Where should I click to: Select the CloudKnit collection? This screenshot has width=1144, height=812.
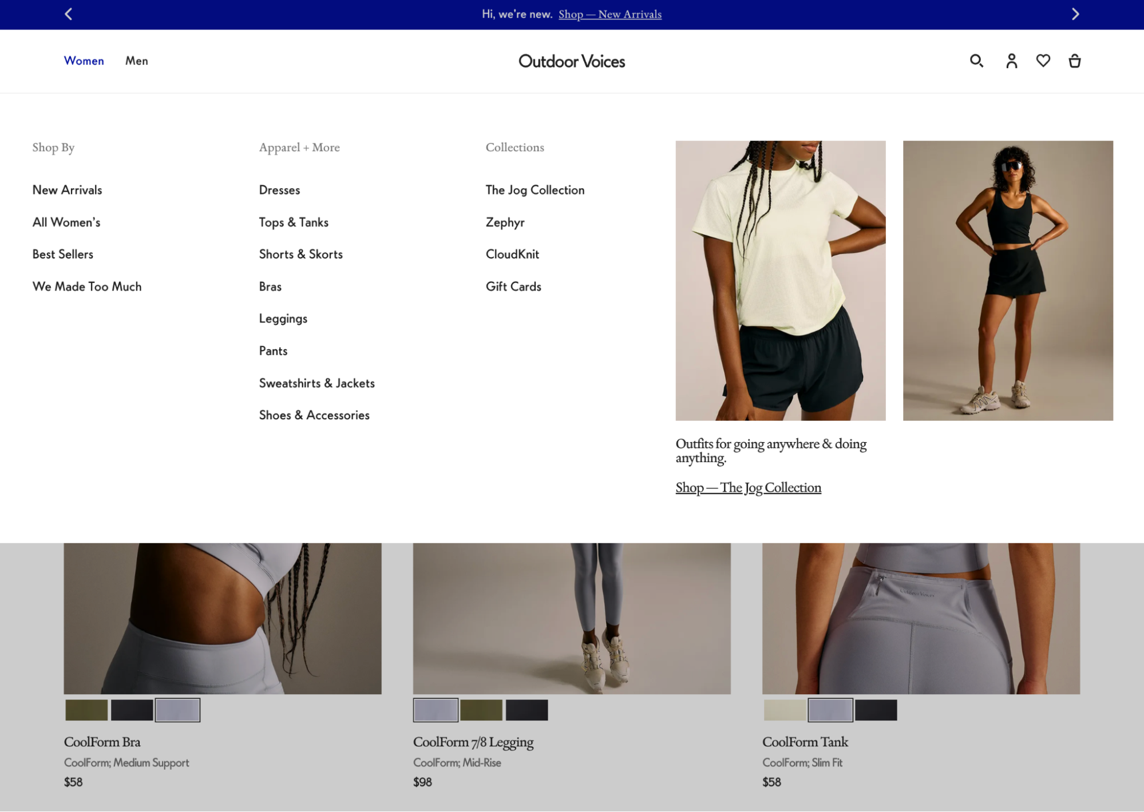[513, 254]
